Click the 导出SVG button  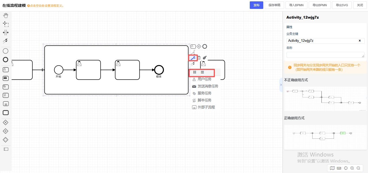(x=342, y=5)
